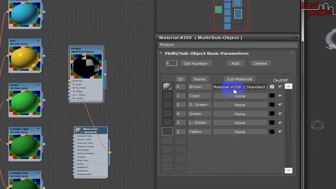Viewport: 336px width, 189px height.
Task: Click the Yellow input socket on Picture node
Action: click(x=70, y=98)
